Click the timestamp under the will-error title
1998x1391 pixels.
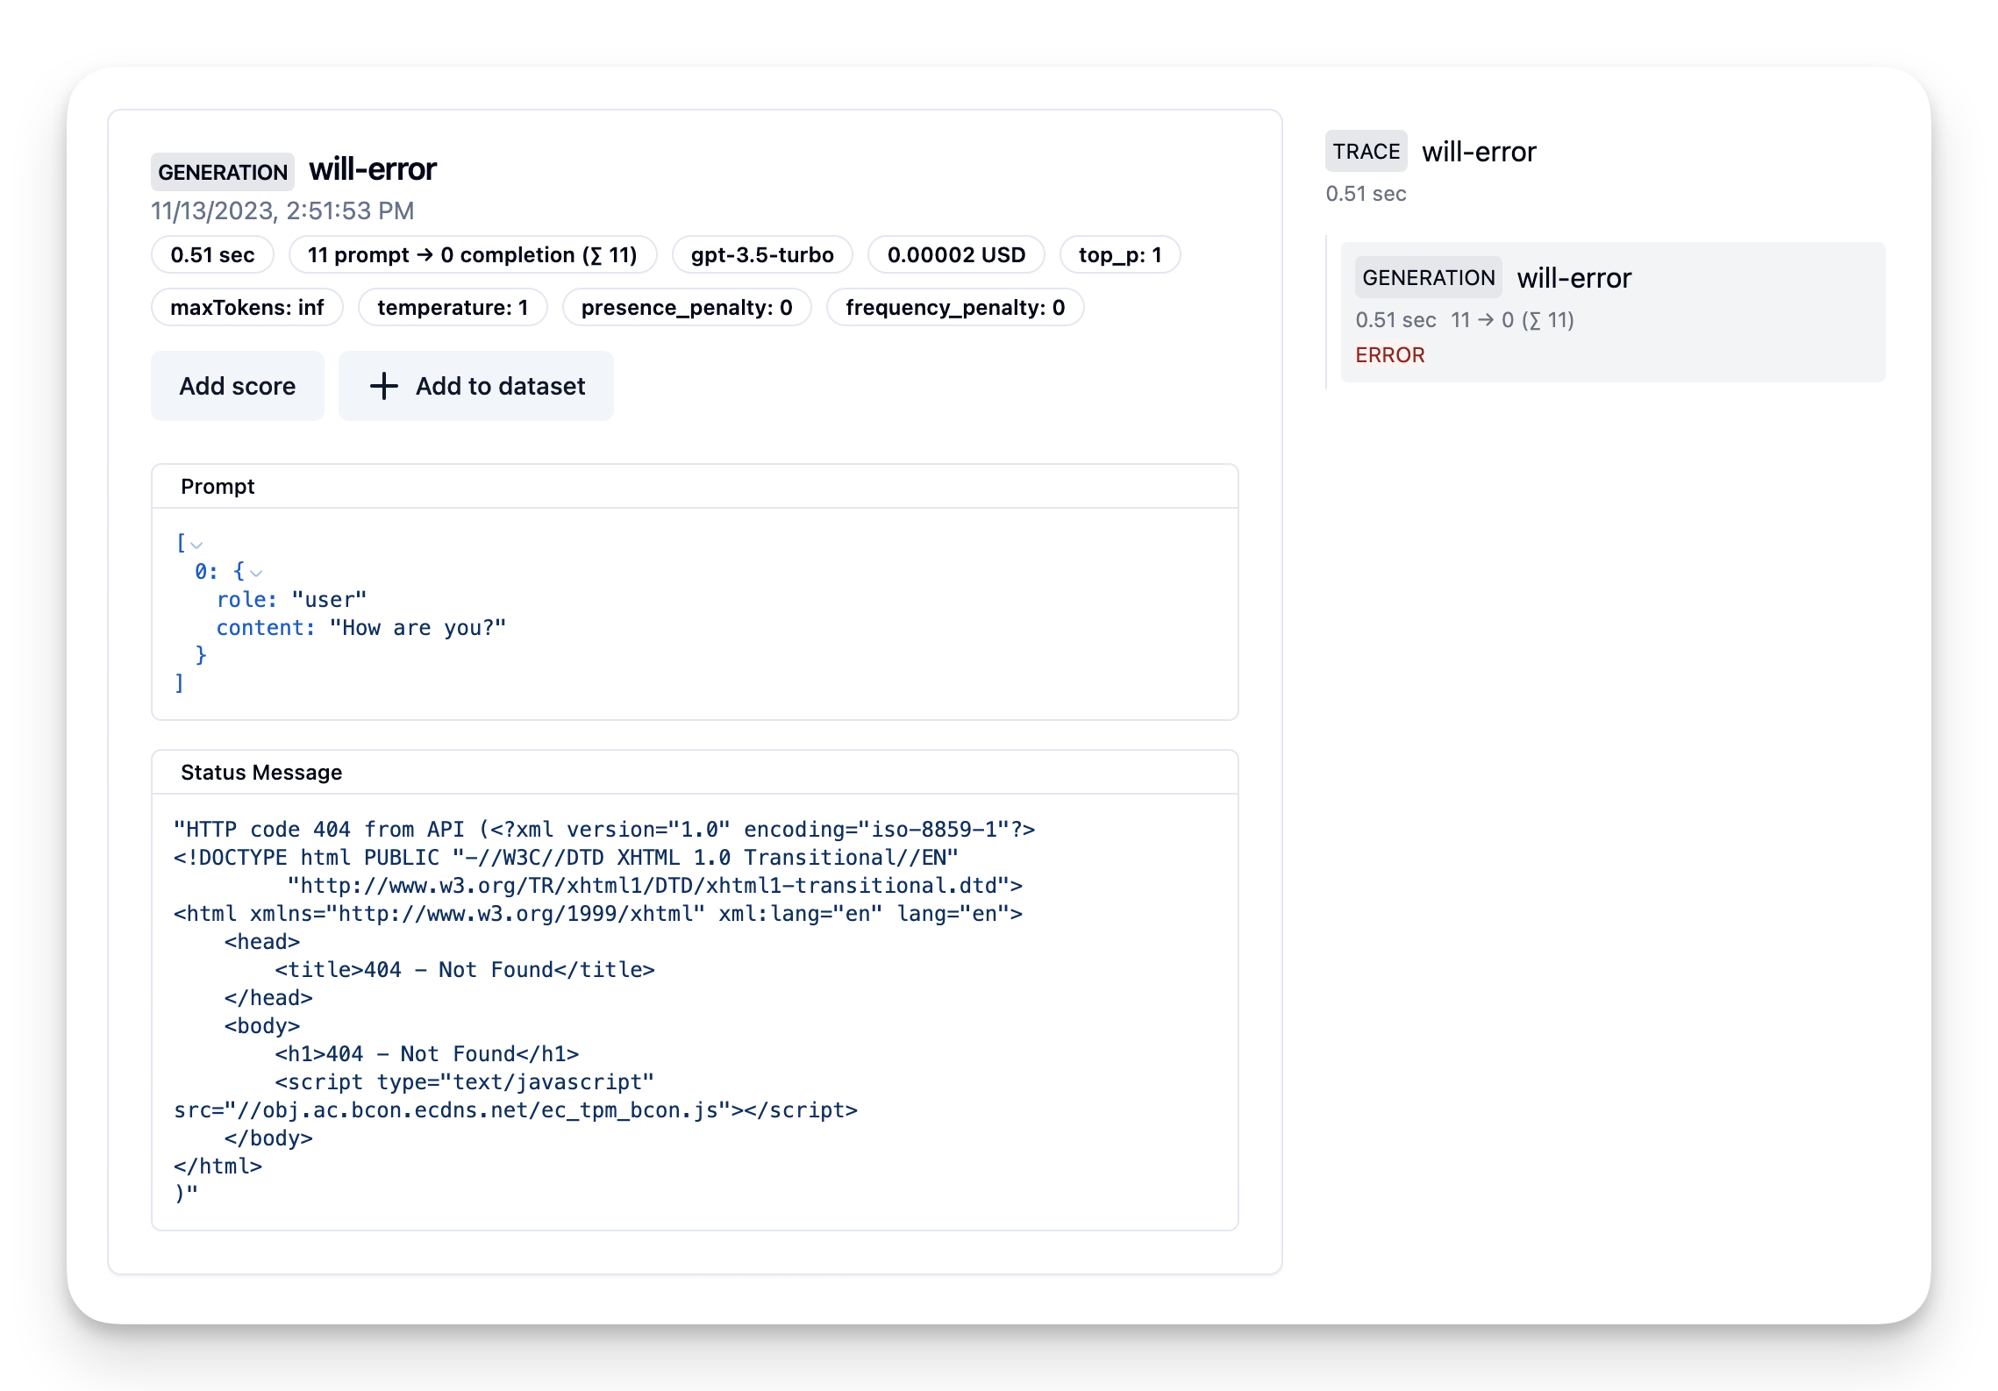pos(282,210)
